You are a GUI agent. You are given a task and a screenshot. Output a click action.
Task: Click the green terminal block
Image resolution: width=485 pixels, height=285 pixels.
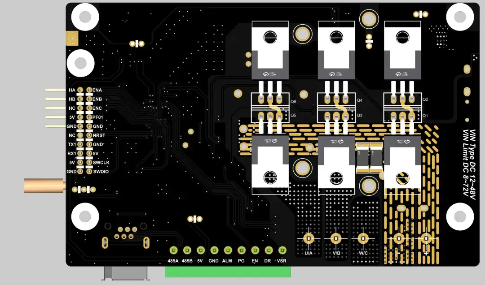tap(228, 272)
